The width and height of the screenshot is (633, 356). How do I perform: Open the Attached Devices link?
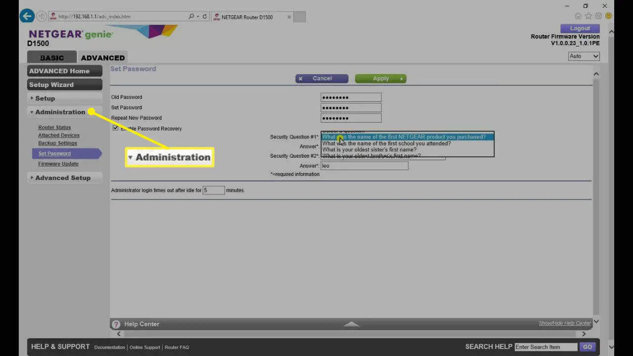(x=59, y=135)
